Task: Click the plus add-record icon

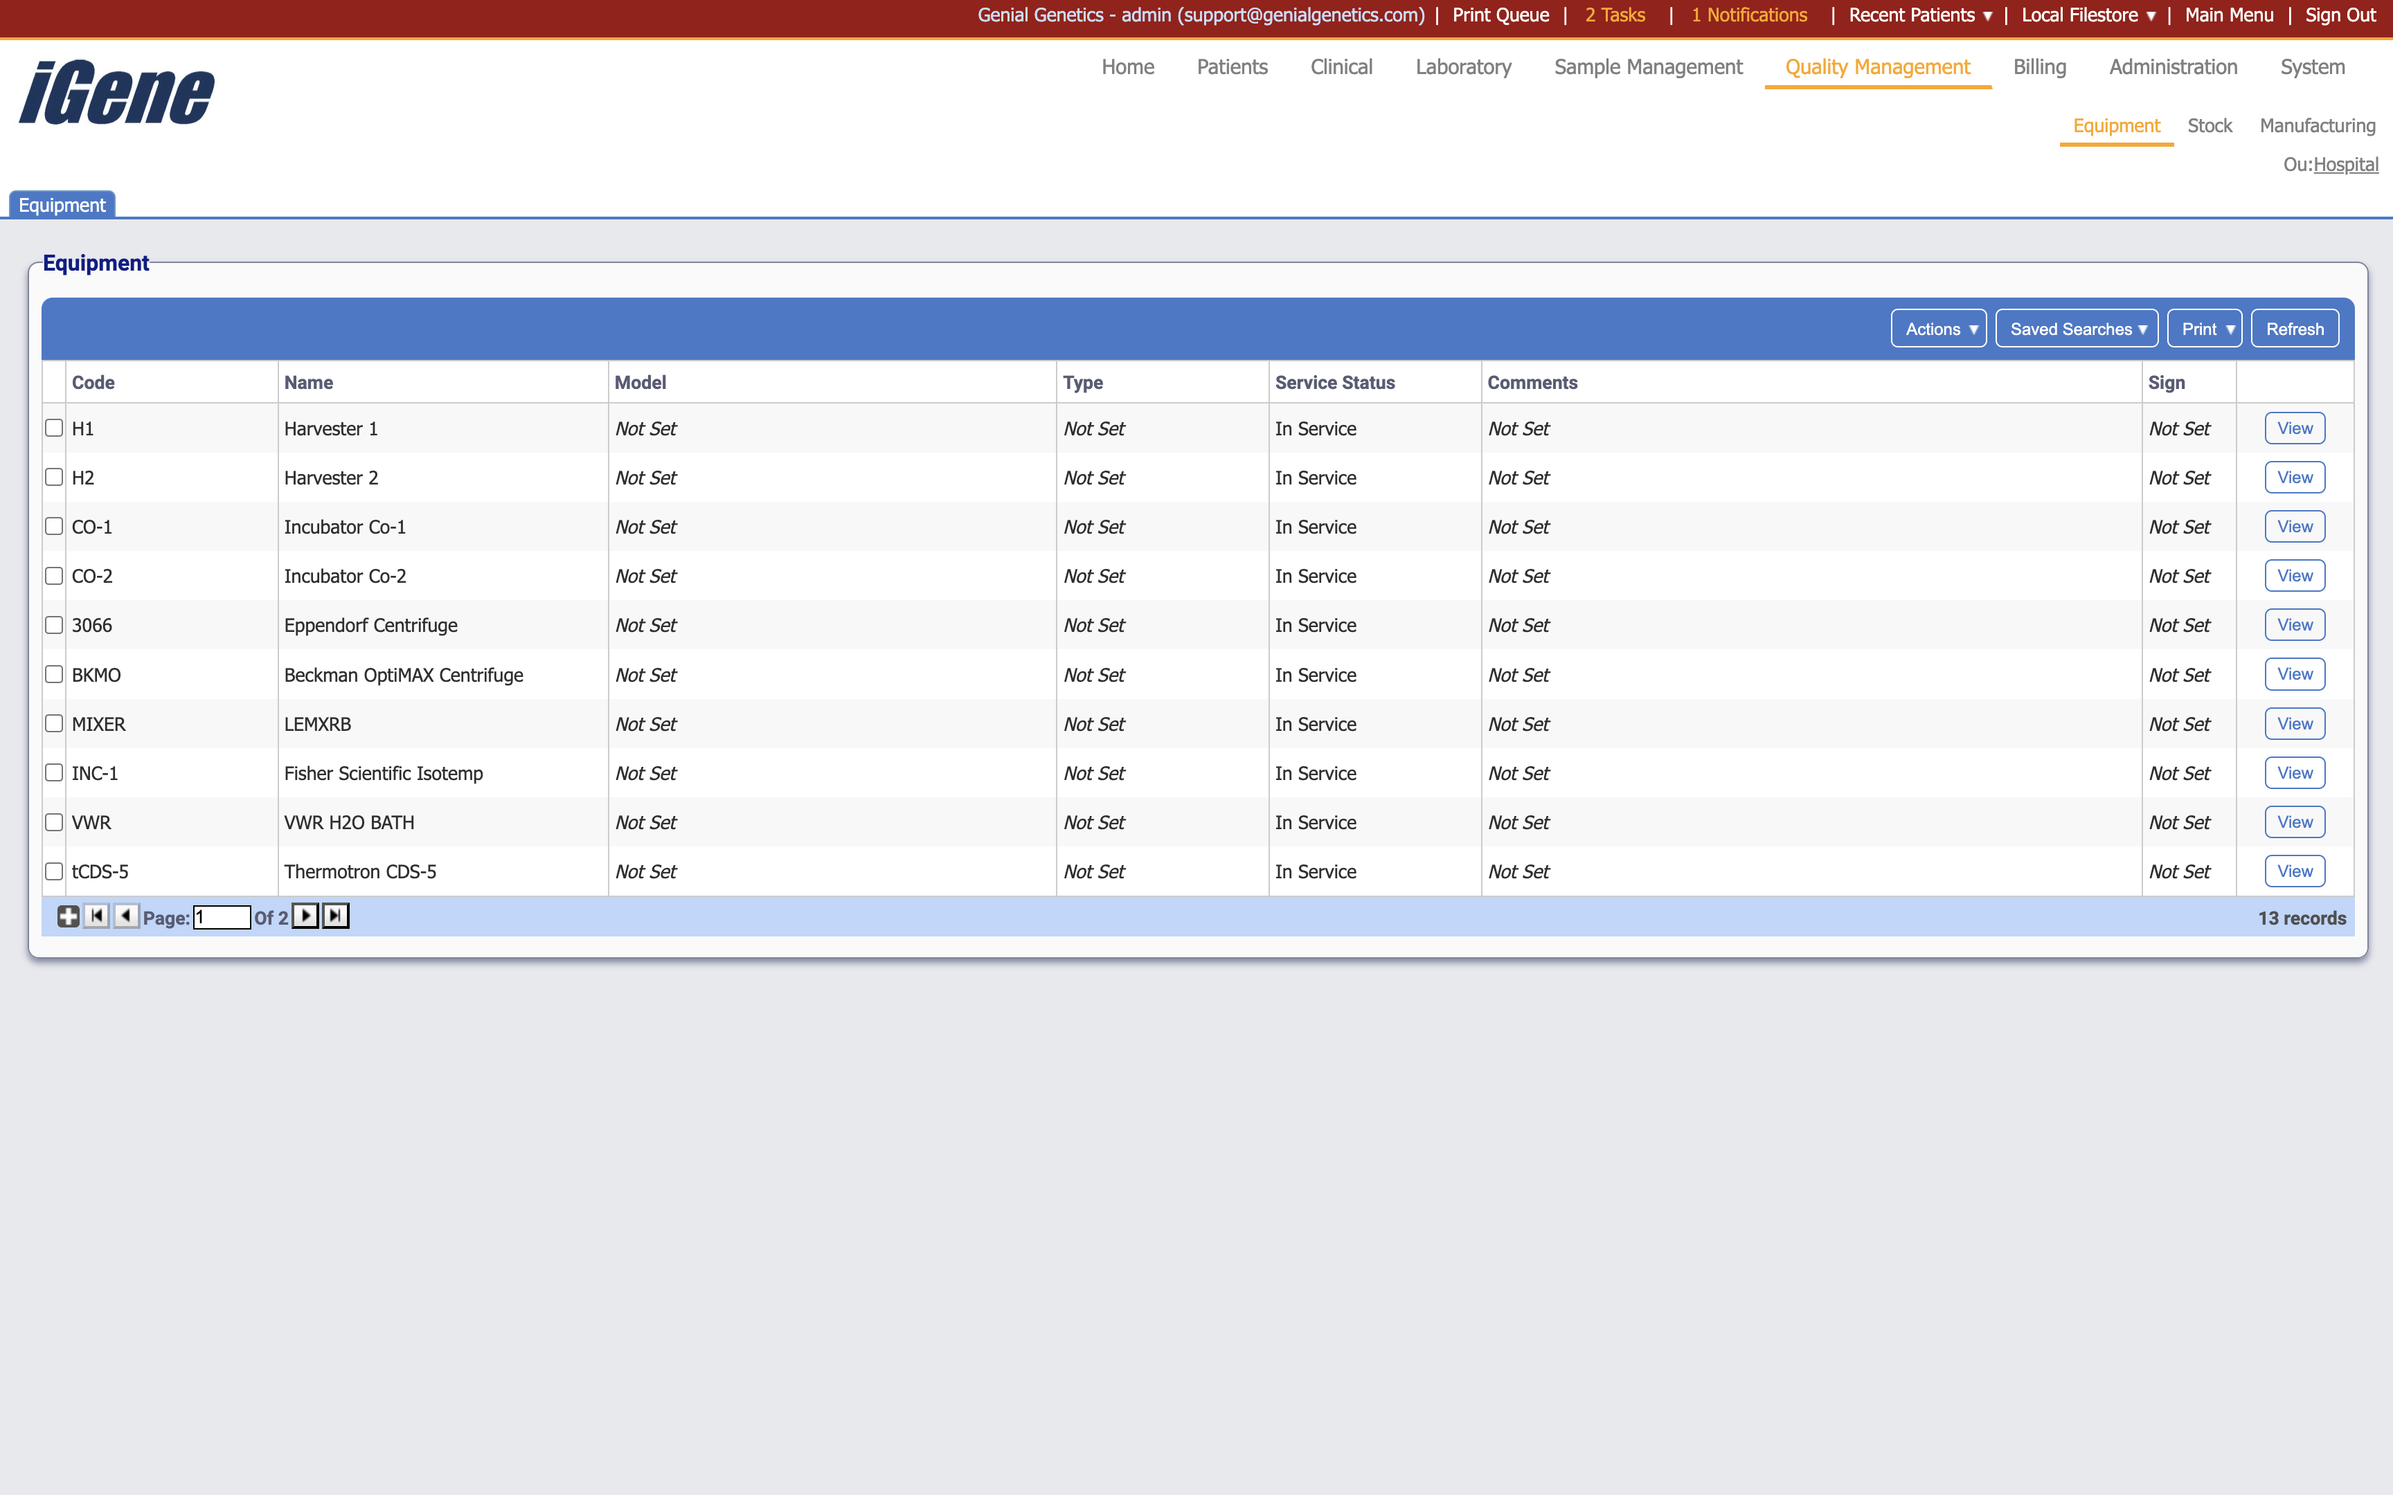Action: 67,916
